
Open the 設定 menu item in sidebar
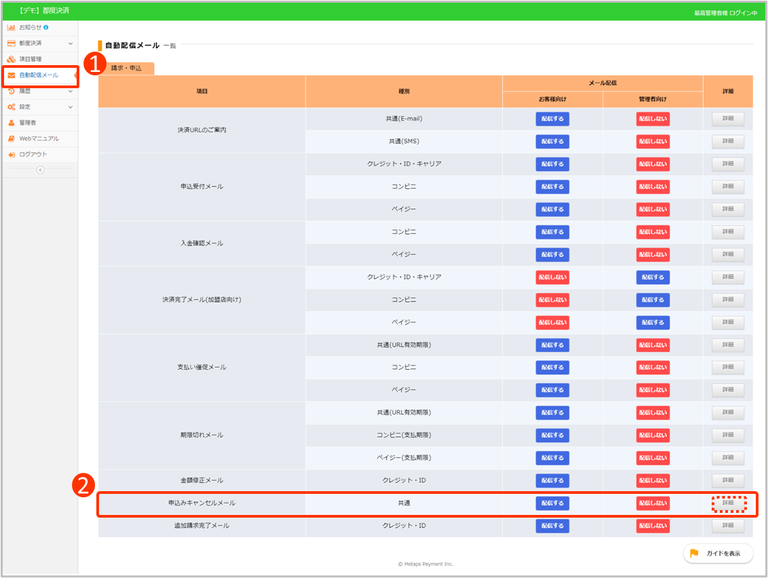25,107
